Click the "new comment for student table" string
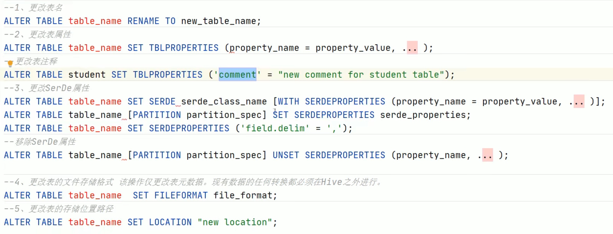 (x=361, y=75)
